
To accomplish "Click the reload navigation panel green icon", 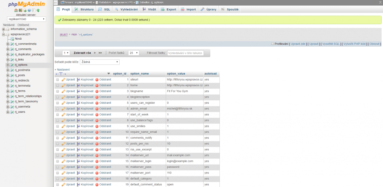I will [x=38, y=10].
